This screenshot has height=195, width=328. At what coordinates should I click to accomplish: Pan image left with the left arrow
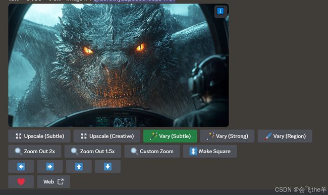(21, 167)
